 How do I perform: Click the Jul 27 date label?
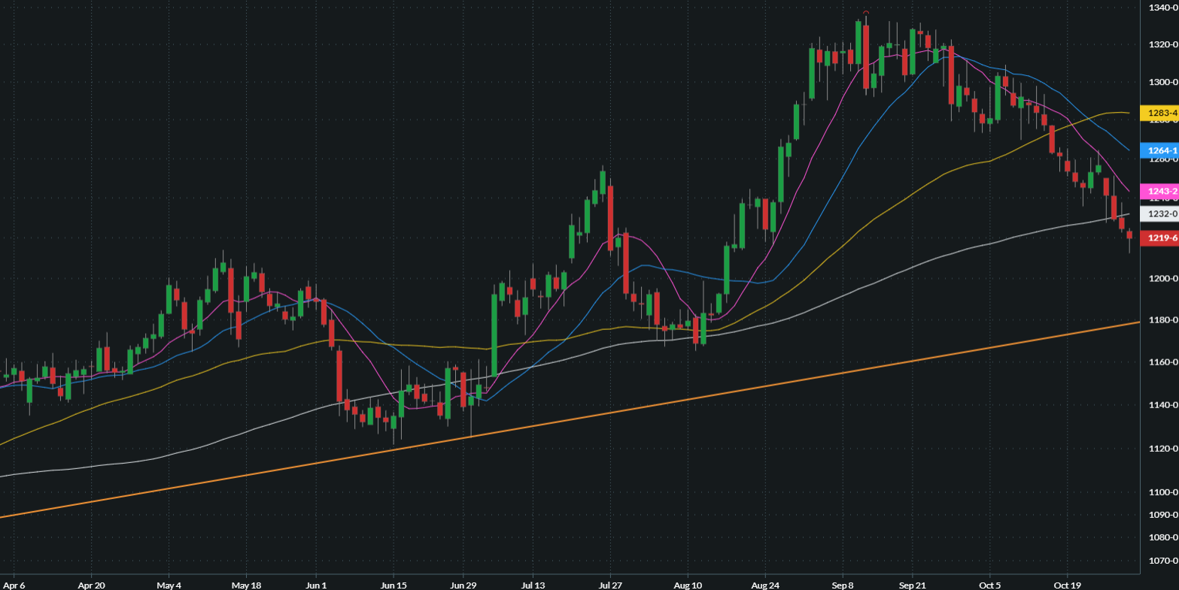coord(609,584)
